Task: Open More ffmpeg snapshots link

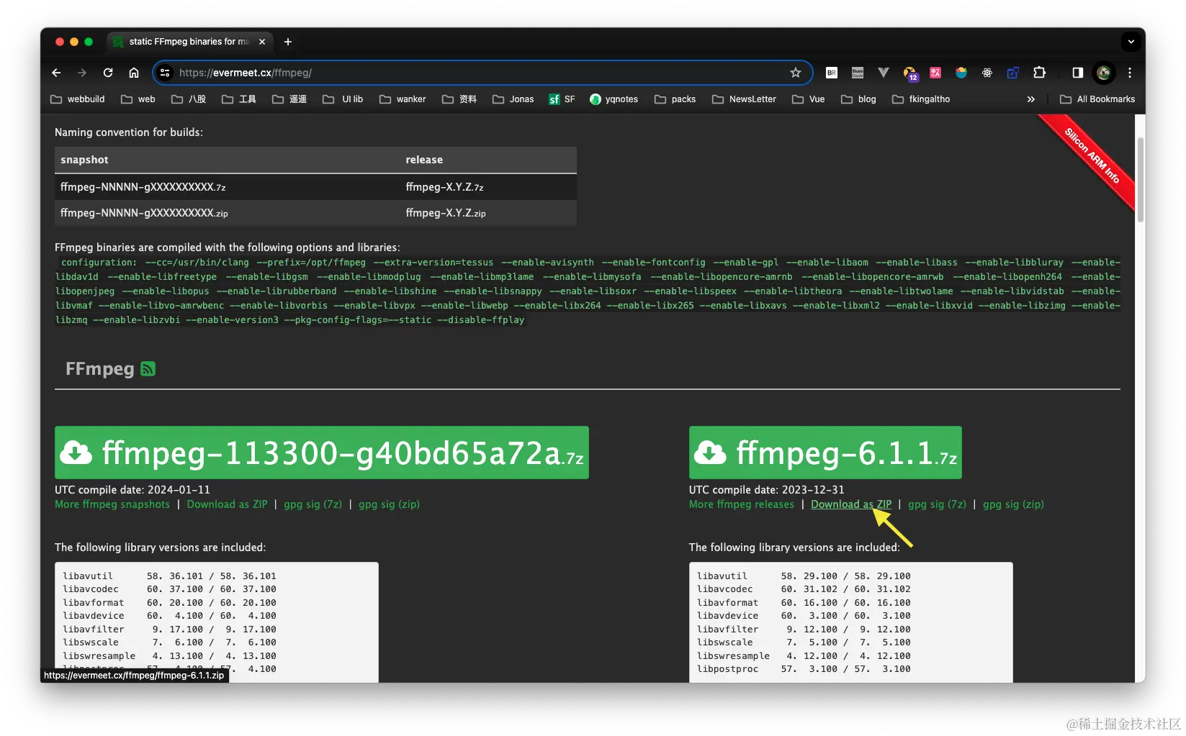Action: click(x=112, y=504)
